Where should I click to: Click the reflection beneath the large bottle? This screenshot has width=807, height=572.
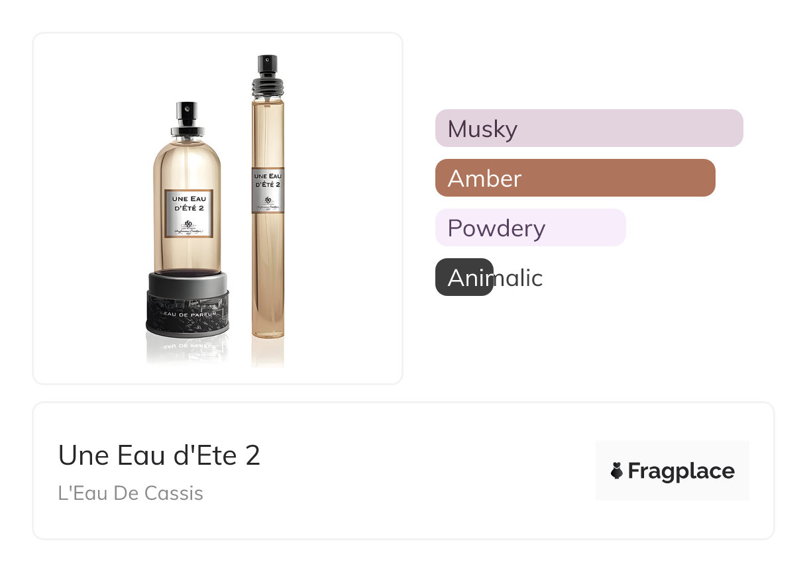188,351
